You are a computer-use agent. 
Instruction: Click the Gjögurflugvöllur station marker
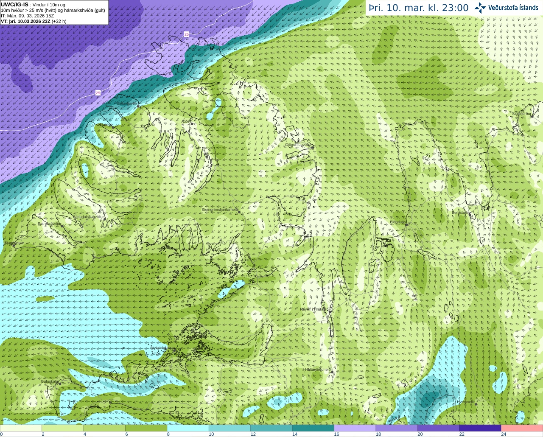click(x=312, y=148)
